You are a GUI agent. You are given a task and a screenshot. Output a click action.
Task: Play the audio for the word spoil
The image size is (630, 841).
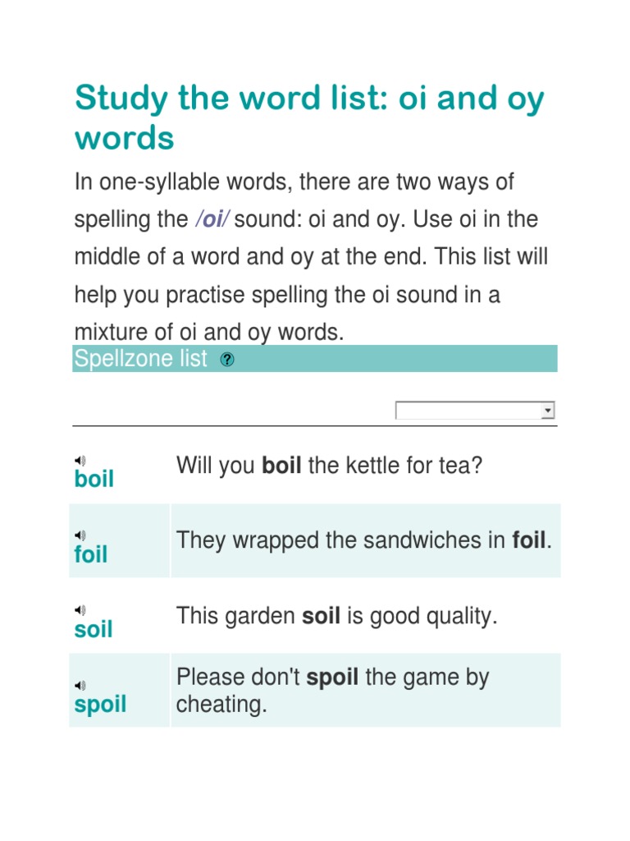click(x=80, y=686)
